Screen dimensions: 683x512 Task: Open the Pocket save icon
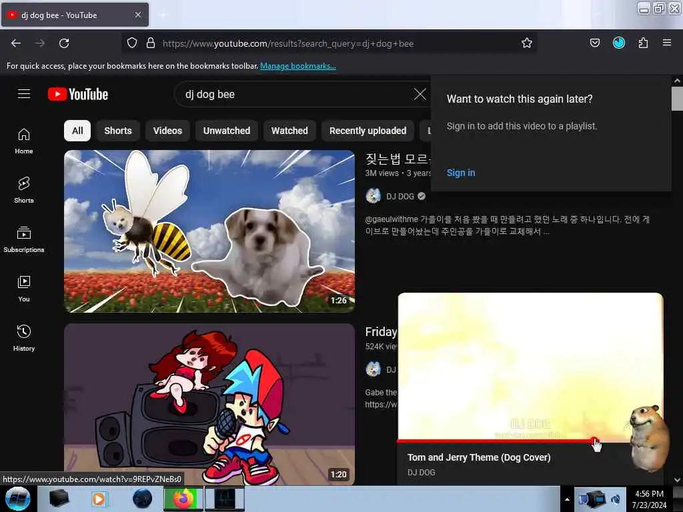click(594, 43)
